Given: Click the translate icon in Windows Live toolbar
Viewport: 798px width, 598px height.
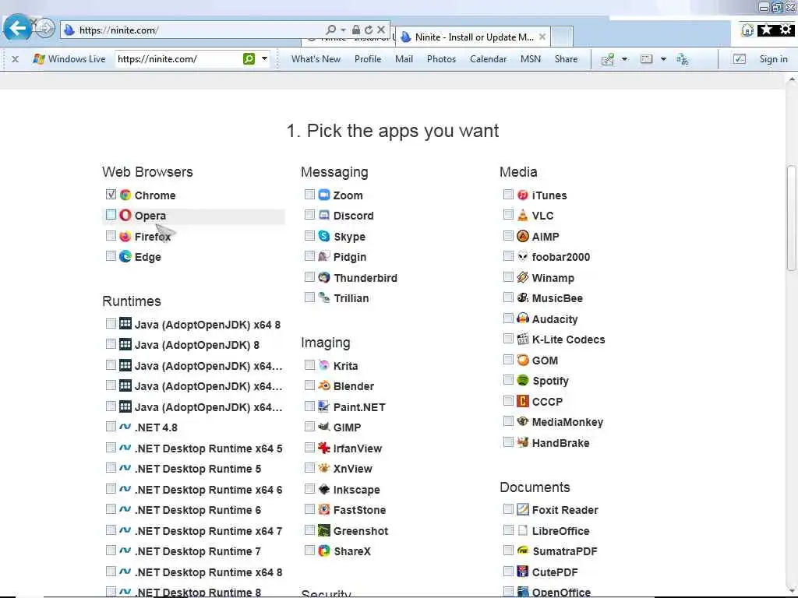Looking at the screenshot, I should [x=683, y=59].
